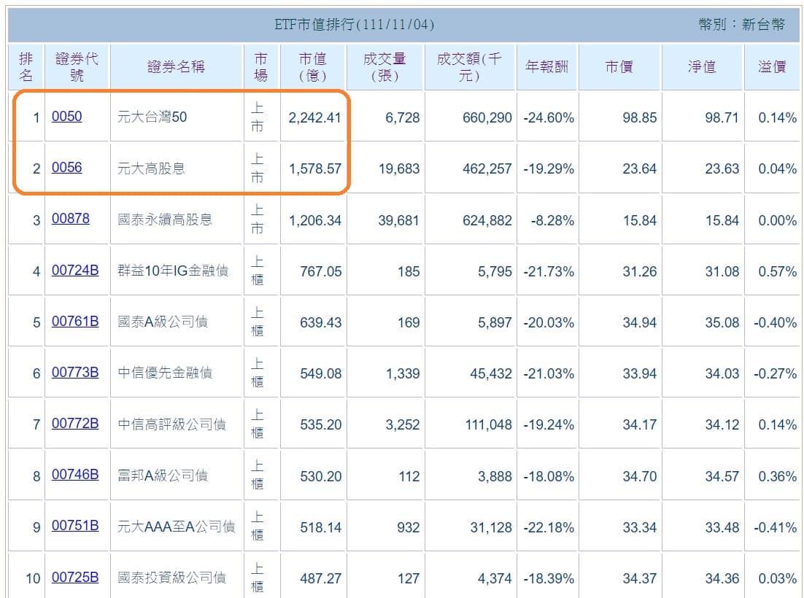
Task: Open the 0056 元大高股息 link
Action: 67,167
